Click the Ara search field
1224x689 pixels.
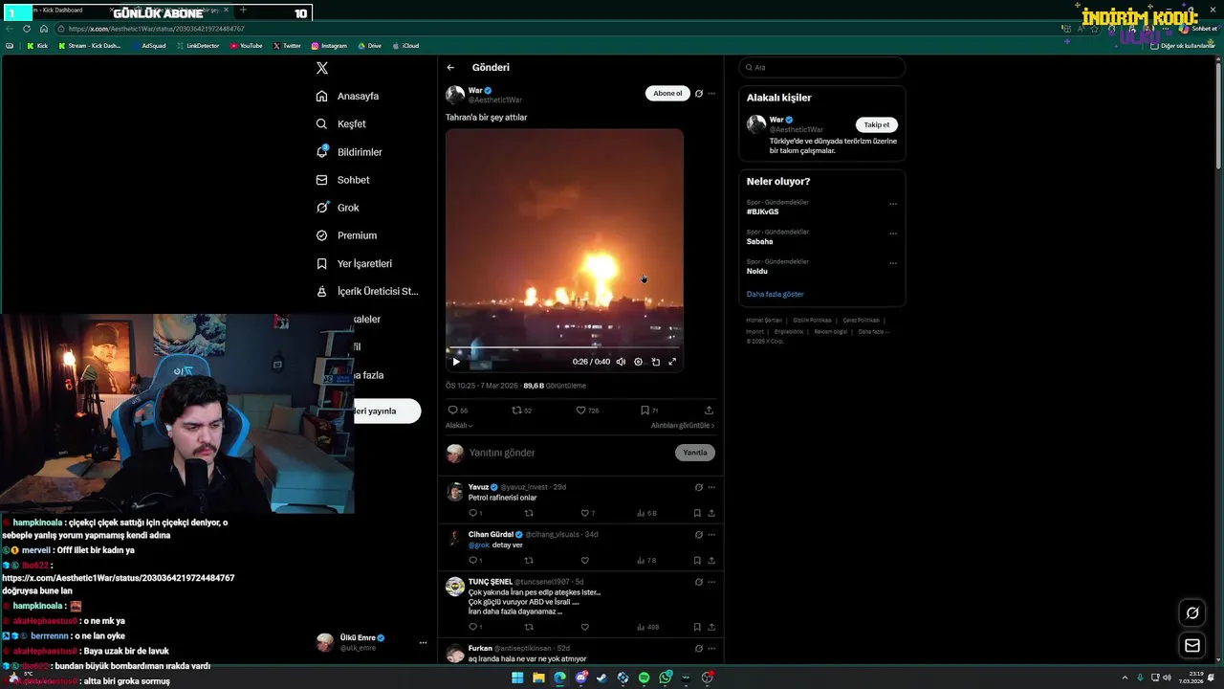(x=822, y=68)
